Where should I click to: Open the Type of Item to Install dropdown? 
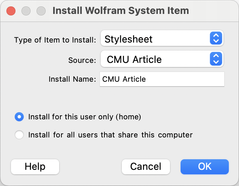click(x=162, y=38)
